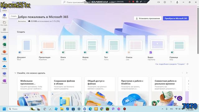This screenshot has height=112, width=199.
Task: Open Мои содержимое folder in sidebar
Action: point(4,23)
